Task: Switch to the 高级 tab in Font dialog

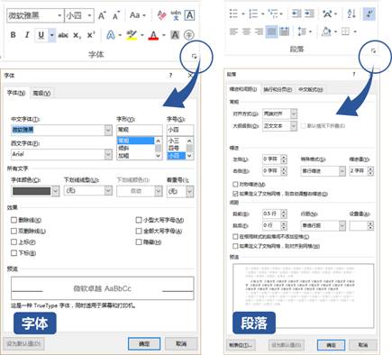Action: [x=41, y=94]
